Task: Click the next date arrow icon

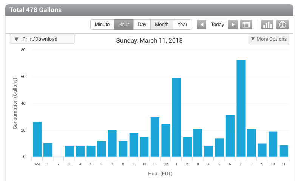Action: pos(233,25)
